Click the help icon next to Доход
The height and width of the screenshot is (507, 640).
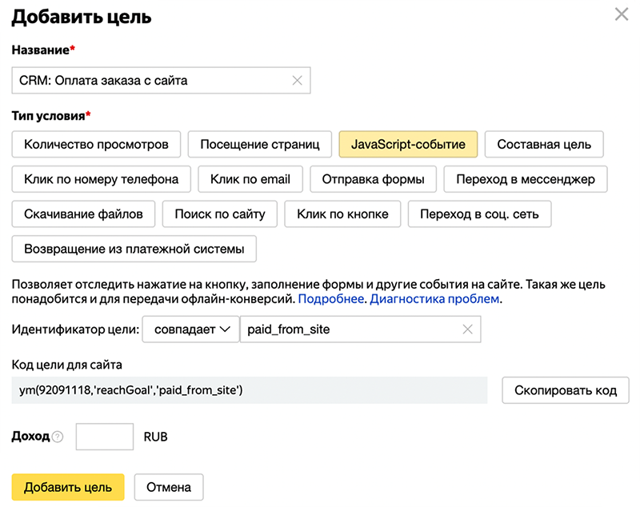coord(57,437)
